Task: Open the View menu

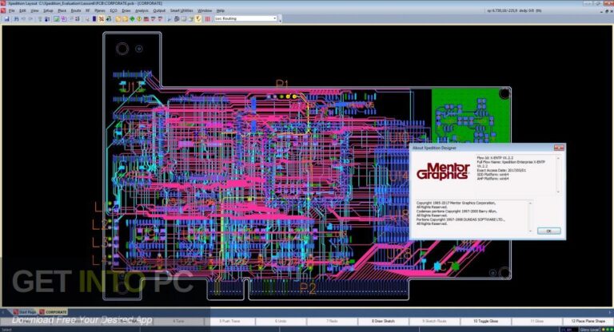Action: coord(34,10)
